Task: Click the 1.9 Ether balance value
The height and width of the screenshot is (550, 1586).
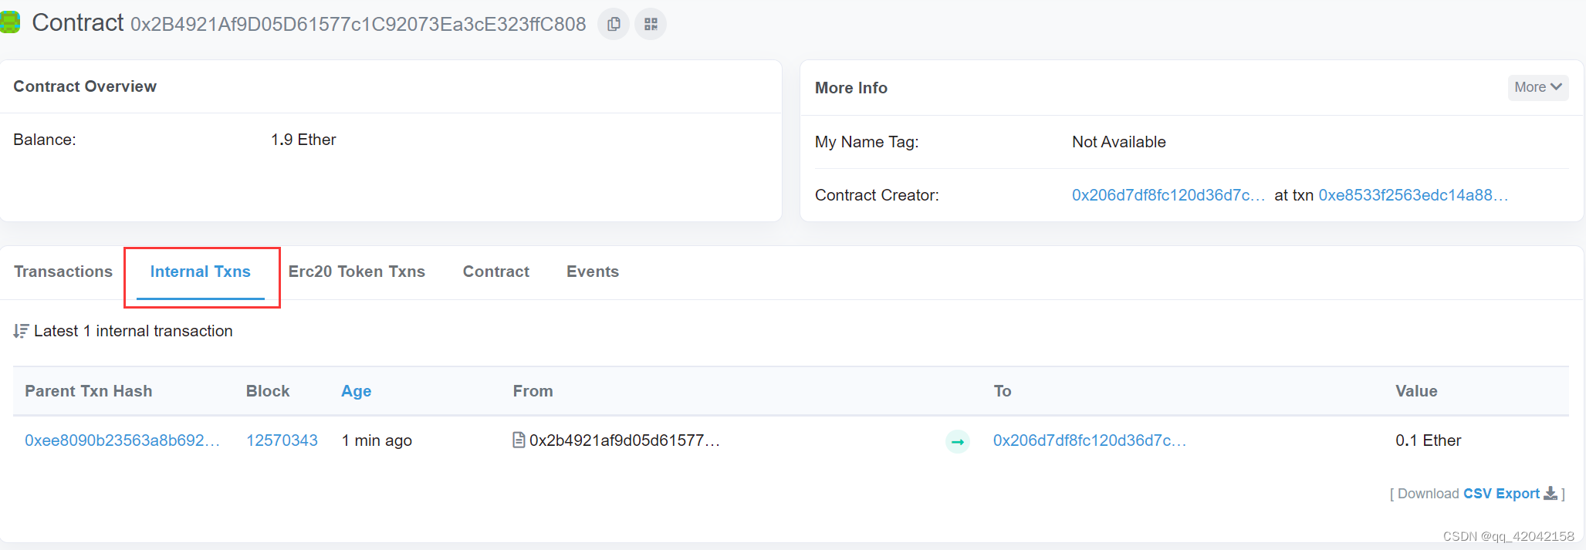Action: tap(303, 140)
